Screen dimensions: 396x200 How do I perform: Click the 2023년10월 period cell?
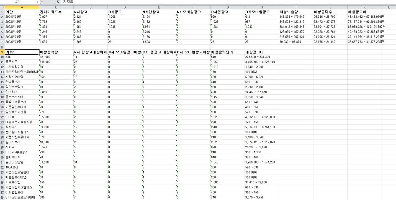(22, 32)
